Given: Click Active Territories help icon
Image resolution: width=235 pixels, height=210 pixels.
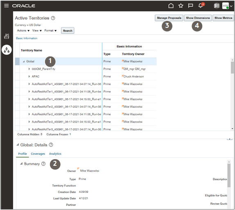Looking at the screenshot, I should 53,18.
